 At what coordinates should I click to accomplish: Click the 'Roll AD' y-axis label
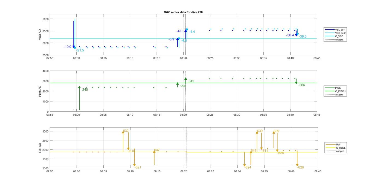(x=40, y=148)
